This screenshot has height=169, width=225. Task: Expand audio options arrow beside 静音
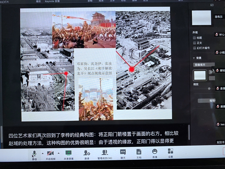coord(43,153)
